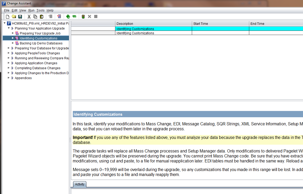The height and width of the screenshot is (194, 303).
Task: Click the red arrow list toolbar icon
Action: 59,17
